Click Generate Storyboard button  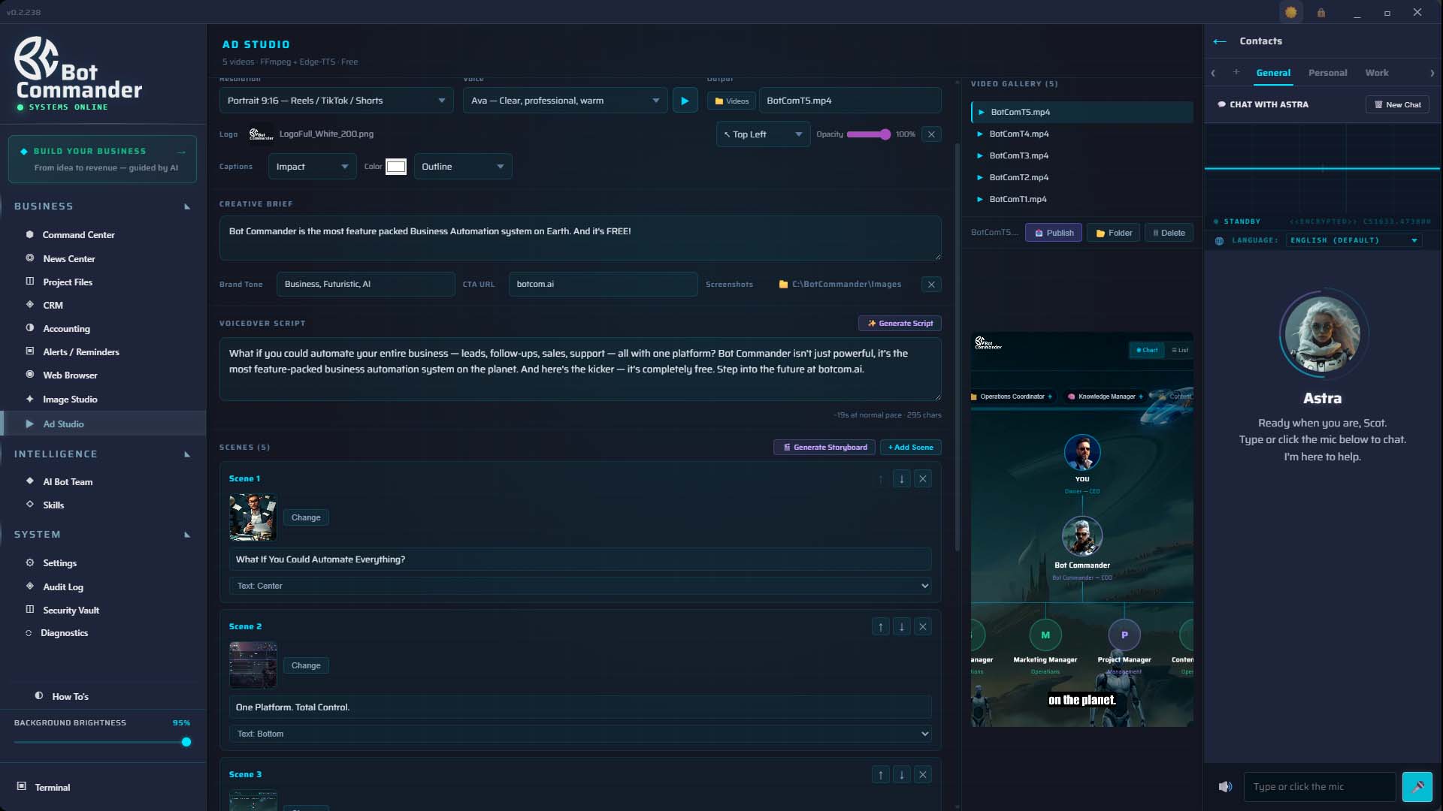[824, 448]
